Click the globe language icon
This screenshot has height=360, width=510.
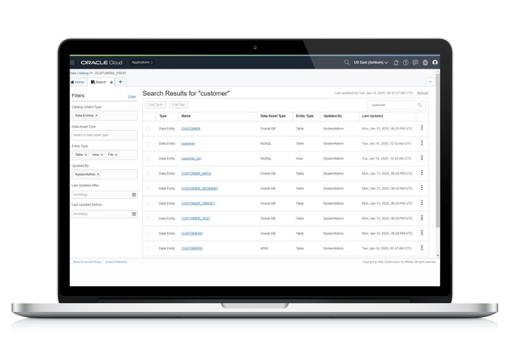pyautogui.click(x=425, y=62)
